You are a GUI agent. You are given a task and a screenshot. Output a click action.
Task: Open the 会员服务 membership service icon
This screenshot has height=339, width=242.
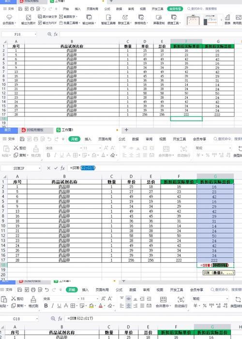click(x=9, y=20)
